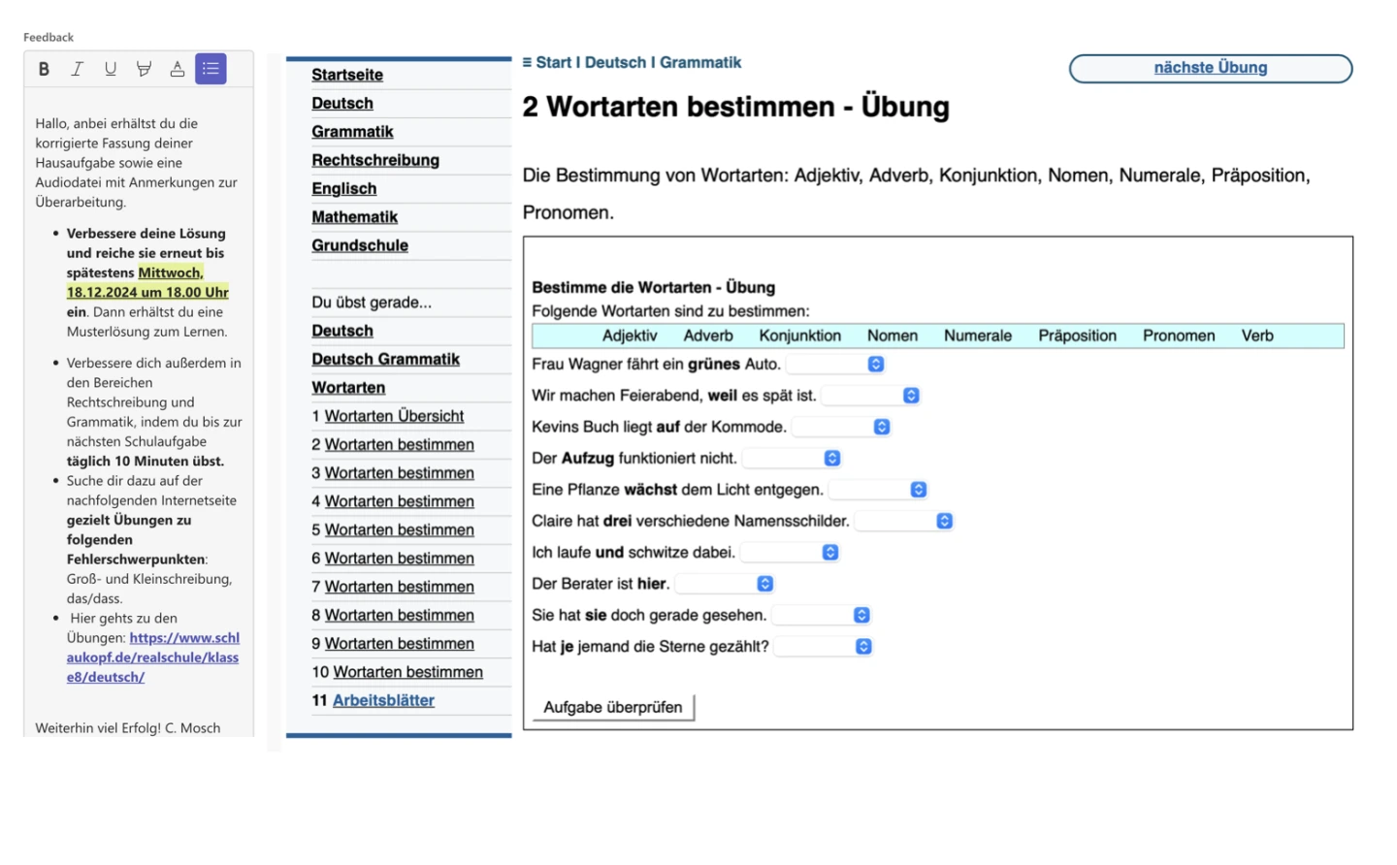Navigate to Mathematik in sidebar
Viewport: 1397px width, 865px height.
coord(354,217)
